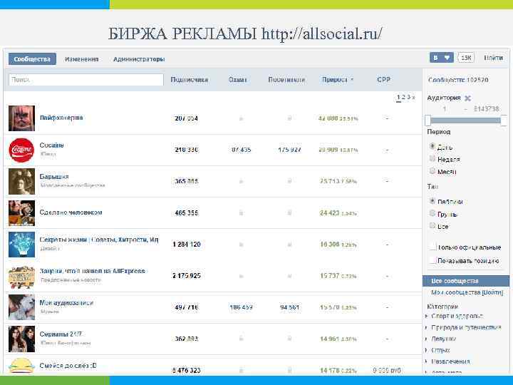Open the crying emoji avatar of Смейся до слёз
Viewport: 513px width, 385px height.
pyautogui.click(x=21, y=366)
